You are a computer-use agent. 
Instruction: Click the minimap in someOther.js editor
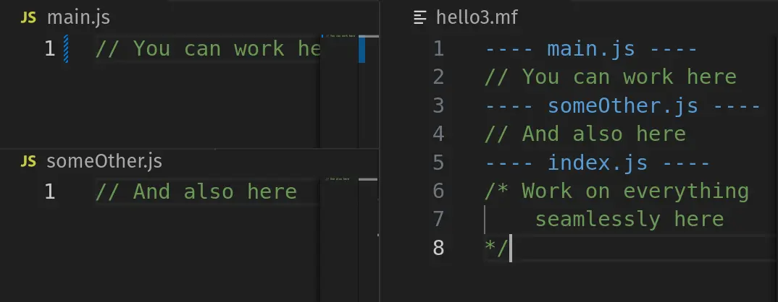339,239
